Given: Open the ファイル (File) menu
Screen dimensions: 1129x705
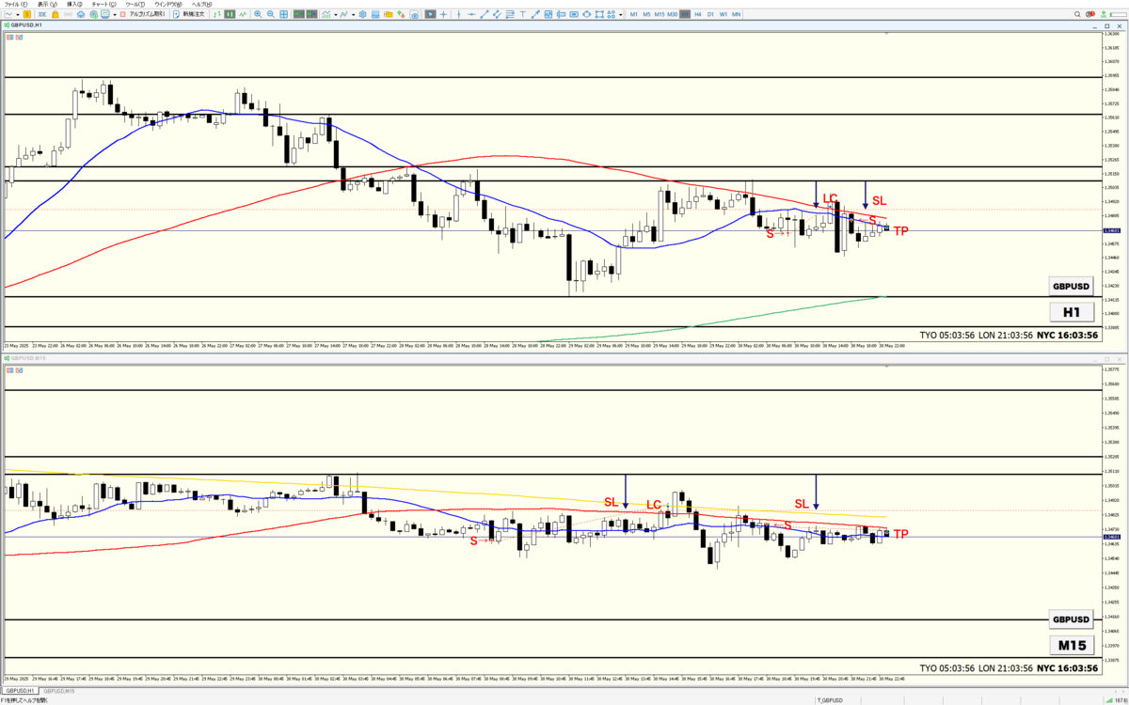Looking at the screenshot, I should tap(16, 5).
